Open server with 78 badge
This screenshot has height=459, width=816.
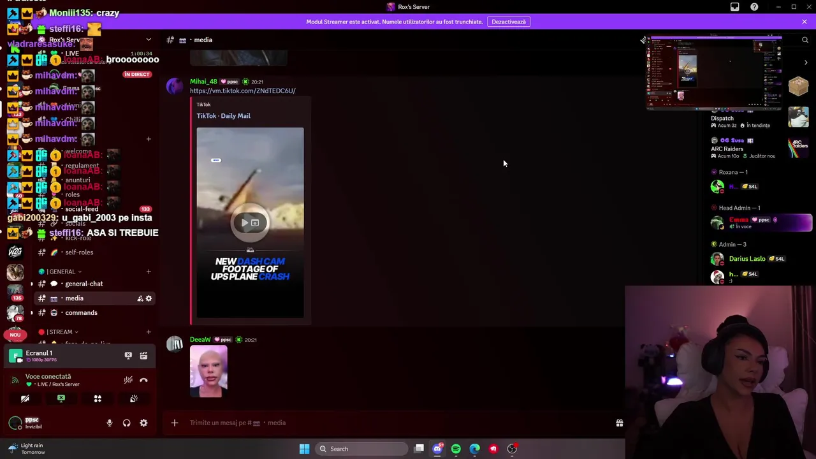pos(15,313)
